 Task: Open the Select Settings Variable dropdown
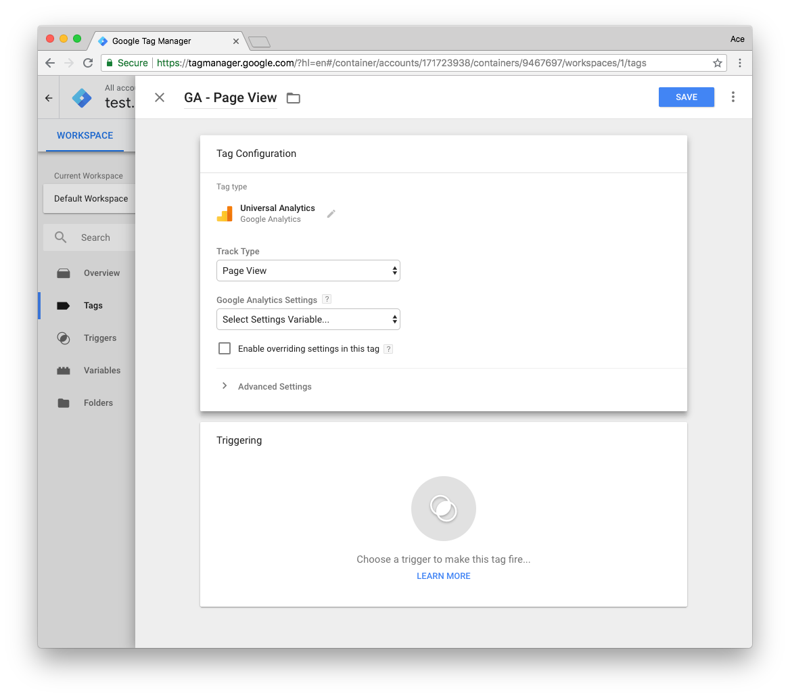tap(308, 319)
